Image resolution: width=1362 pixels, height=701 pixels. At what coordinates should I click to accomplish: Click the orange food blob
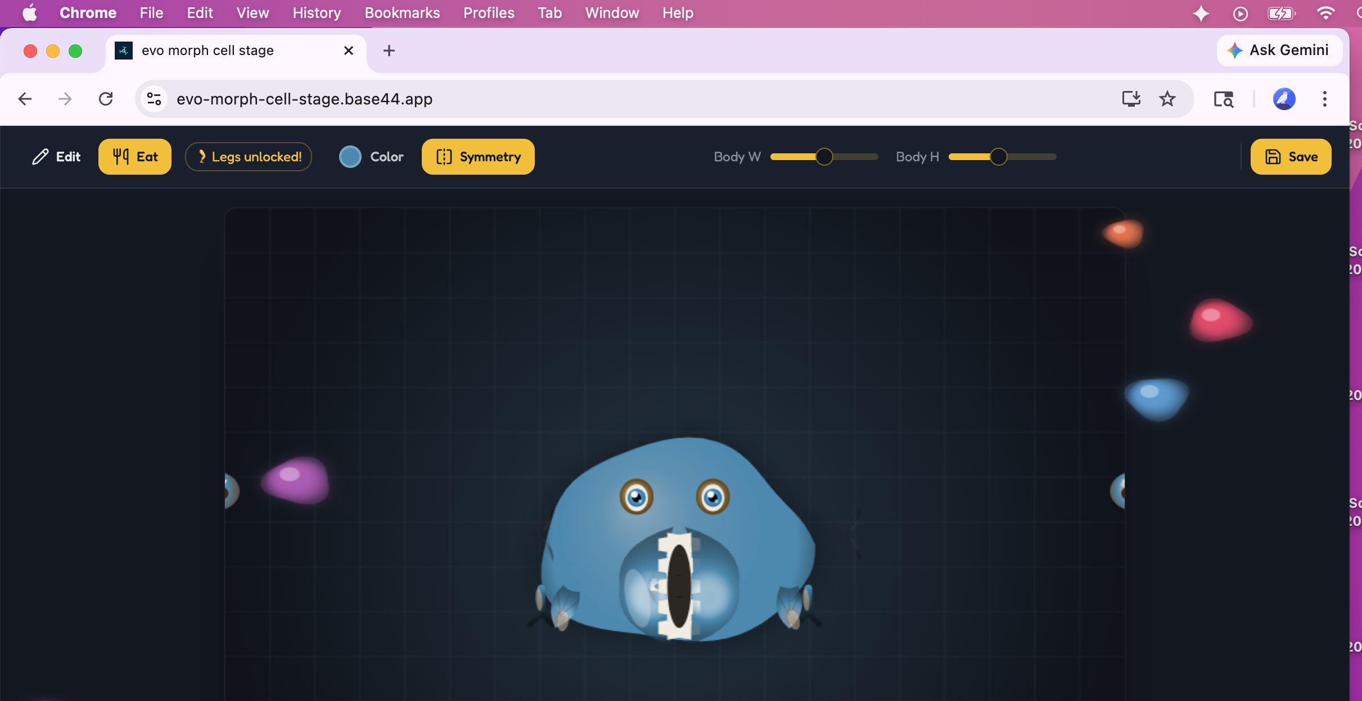point(1123,233)
